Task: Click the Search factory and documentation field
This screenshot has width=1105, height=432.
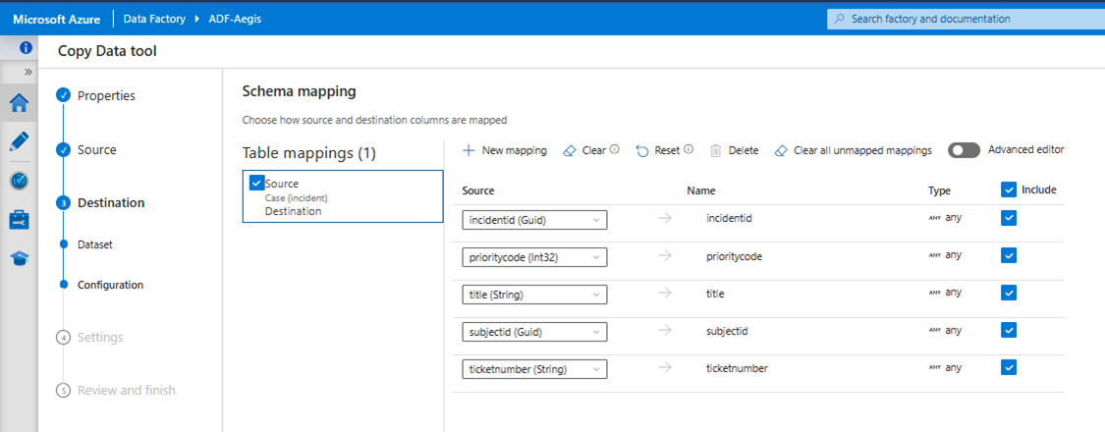Action: pyautogui.click(x=963, y=19)
